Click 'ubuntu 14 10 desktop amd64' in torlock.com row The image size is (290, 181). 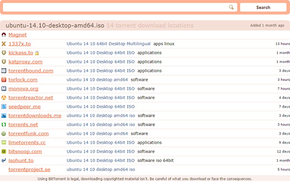point(97,80)
